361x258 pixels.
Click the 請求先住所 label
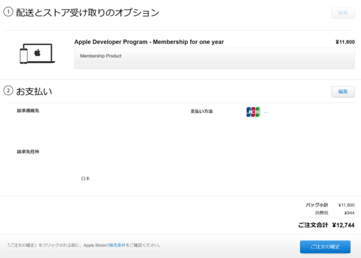coord(28,152)
